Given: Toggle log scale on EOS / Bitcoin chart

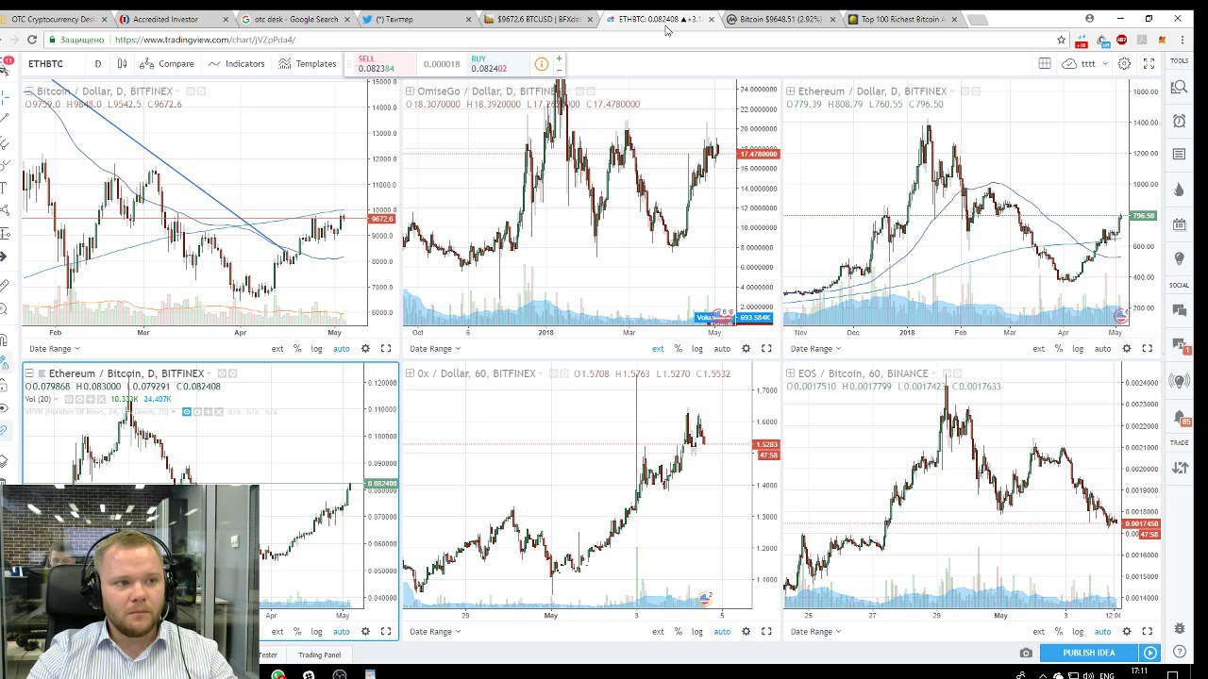Looking at the screenshot, I should (x=1078, y=632).
